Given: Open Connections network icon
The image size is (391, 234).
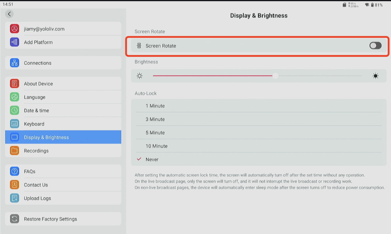Looking at the screenshot, I should coord(15,63).
